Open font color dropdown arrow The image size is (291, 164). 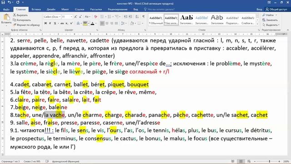pos(96,23)
